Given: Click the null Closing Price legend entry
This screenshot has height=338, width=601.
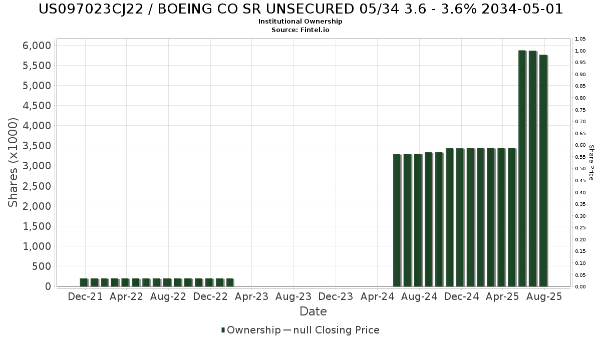Looking at the screenshot, I should tap(337, 330).
